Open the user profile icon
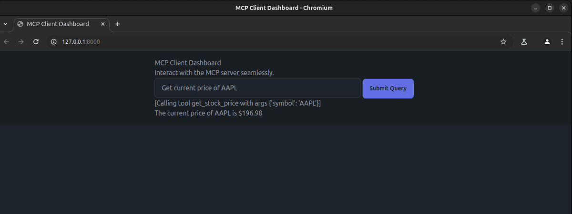Image resolution: width=572 pixels, height=214 pixels. pyautogui.click(x=548, y=42)
